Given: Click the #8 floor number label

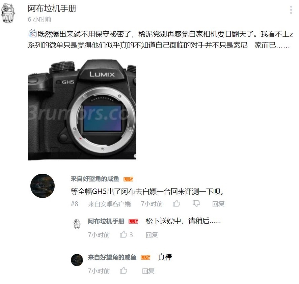Looking at the screenshot, I should [x=74, y=204].
